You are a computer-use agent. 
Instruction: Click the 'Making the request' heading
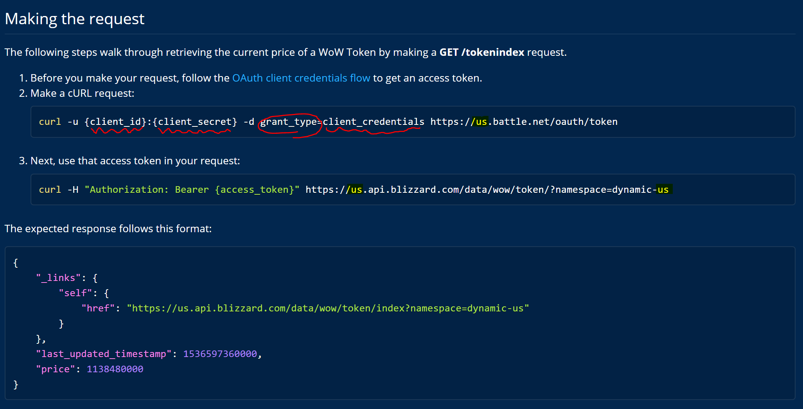click(75, 19)
